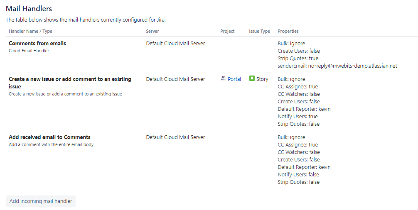The image size is (418, 210).
Task: Click Default Reporter: kevin in Portal row
Action: [x=304, y=109]
